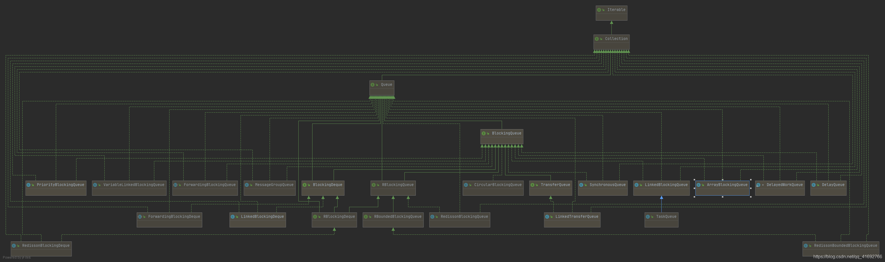This screenshot has width=885, height=262.
Task: Click the TaskQueue class icon
Action: coord(648,217)
